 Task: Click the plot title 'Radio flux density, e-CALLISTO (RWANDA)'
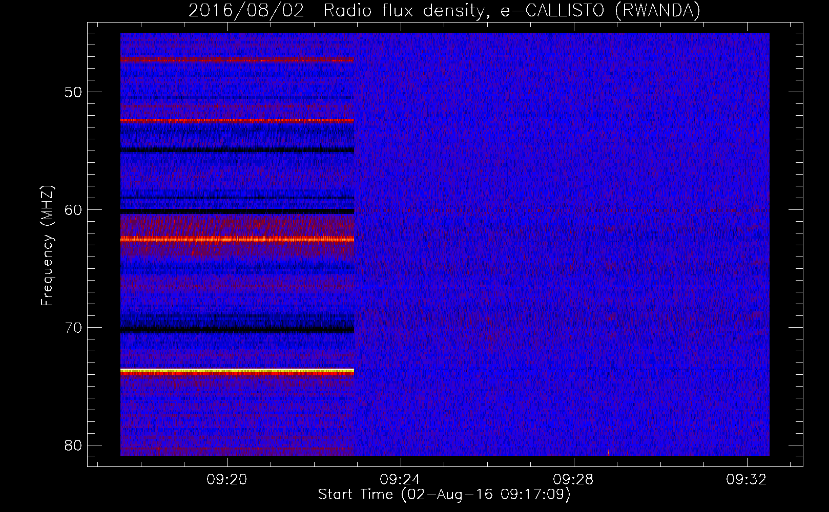point(512,10)
